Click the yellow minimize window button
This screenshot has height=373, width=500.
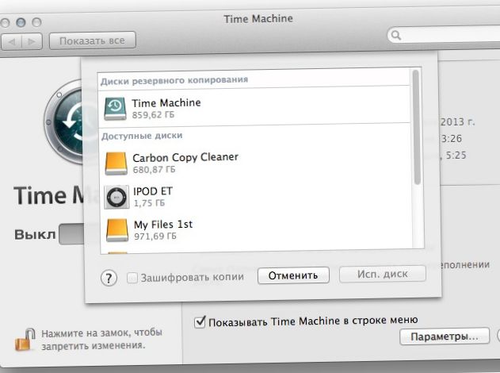pyautogui.click(x=21, y=22)
